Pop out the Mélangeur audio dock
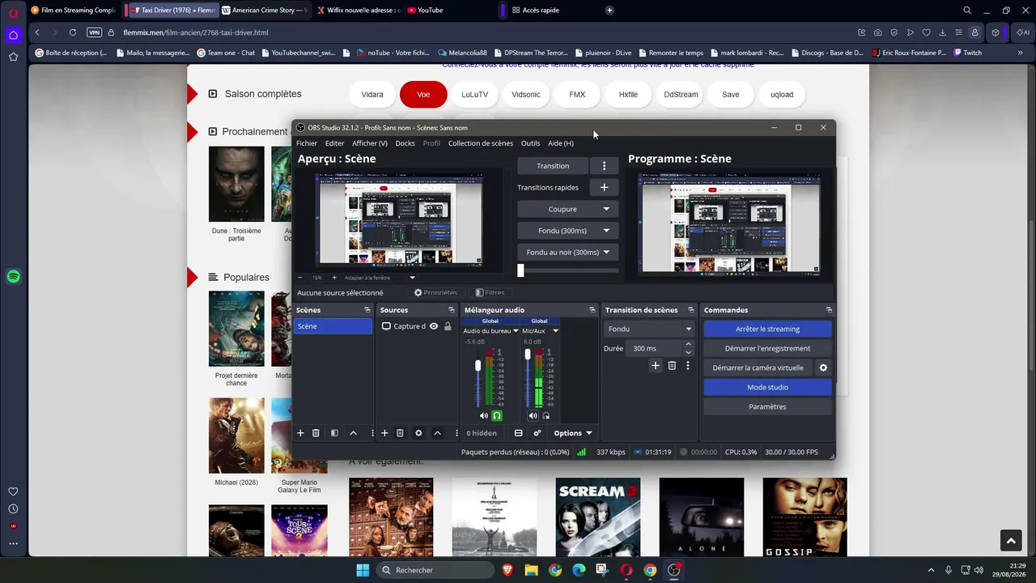 click(592, 310)
